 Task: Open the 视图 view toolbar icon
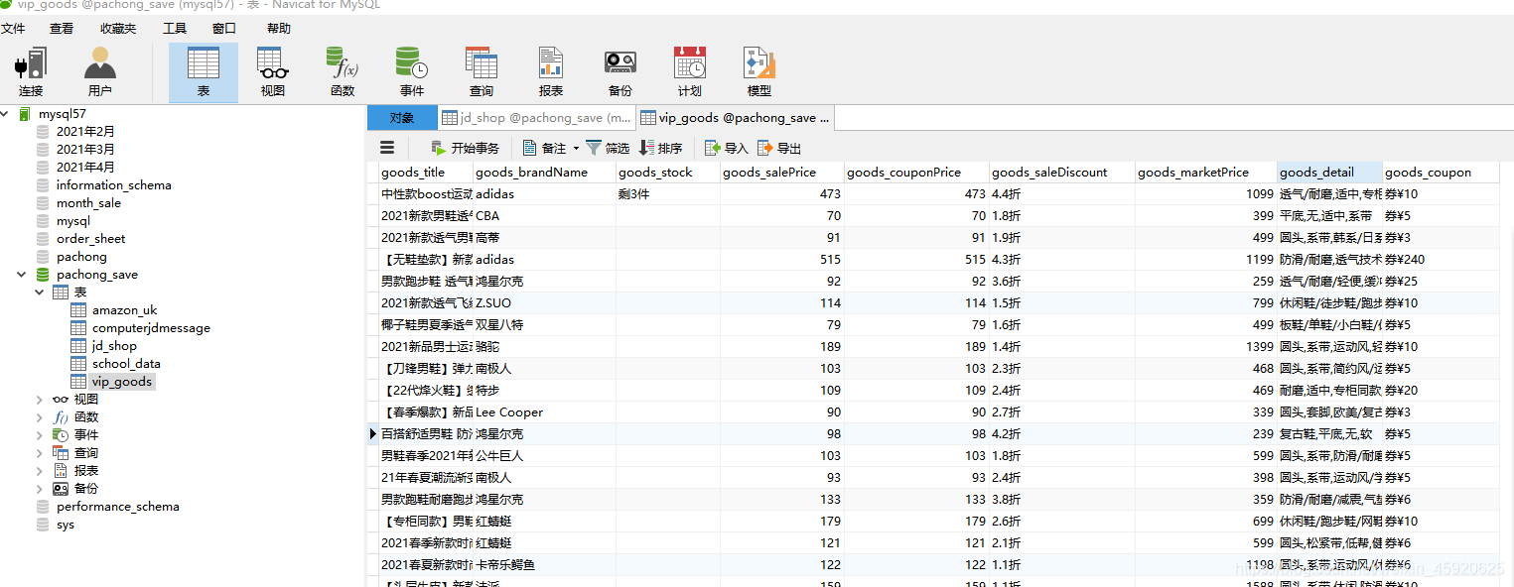(273, 72)
